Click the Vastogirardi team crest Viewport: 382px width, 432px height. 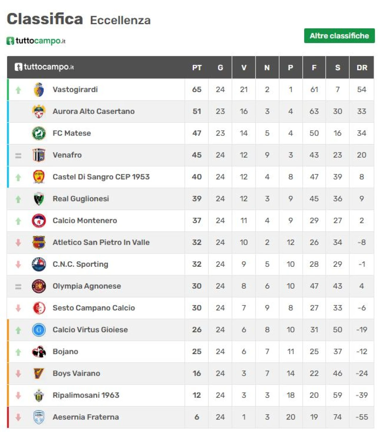(39, 90)
